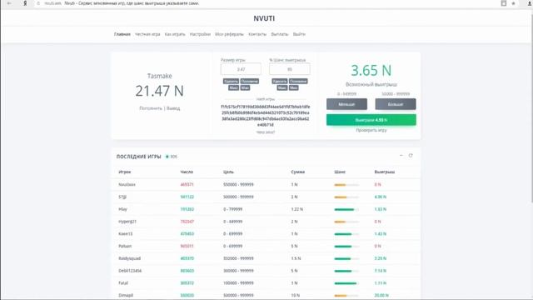
Task: Click the game hash string
Action: click(x=266, y=116)
